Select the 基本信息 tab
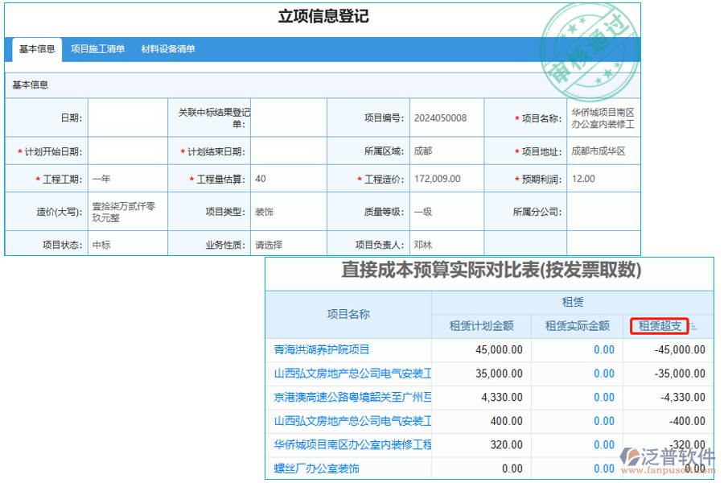 point(36,49)
